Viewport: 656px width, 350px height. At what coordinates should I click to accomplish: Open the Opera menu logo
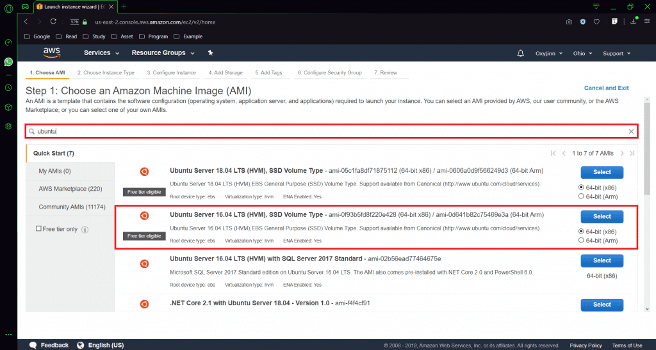(x=8, y=7)
